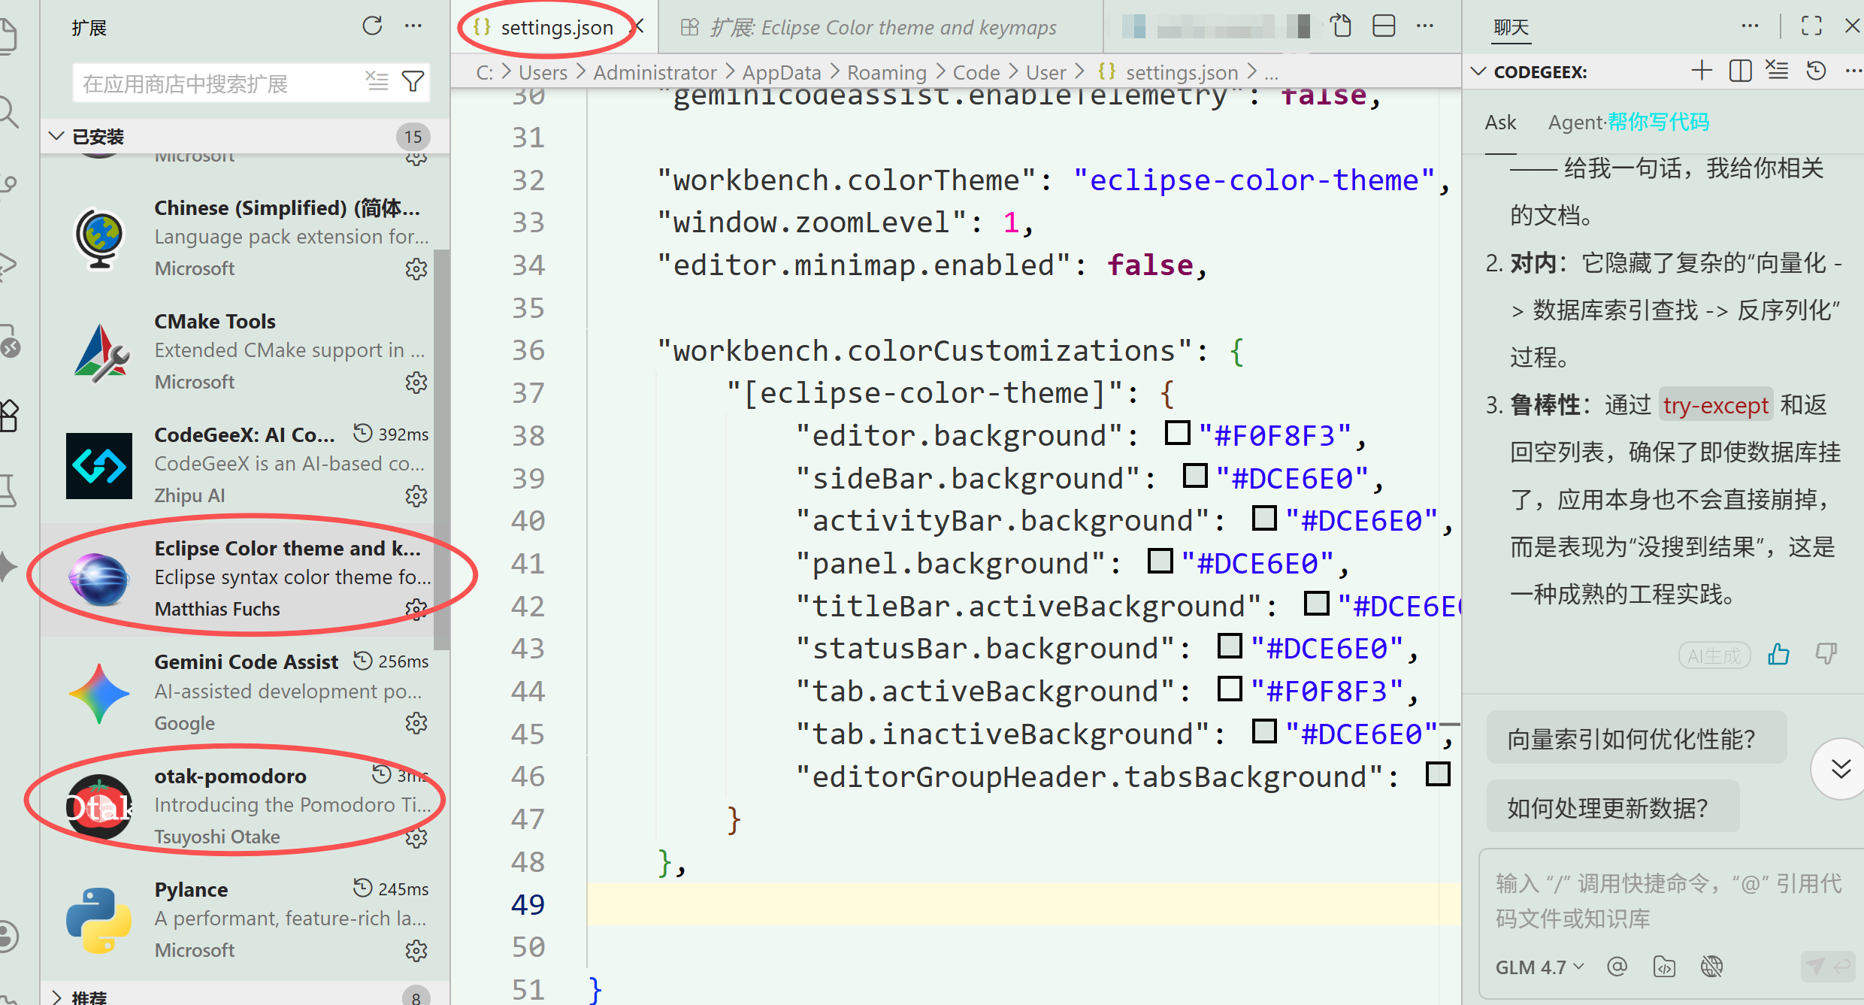1864x1005 pixels.
Task: Collapse the 已安装 installed section
Action: tap(57, 136)
